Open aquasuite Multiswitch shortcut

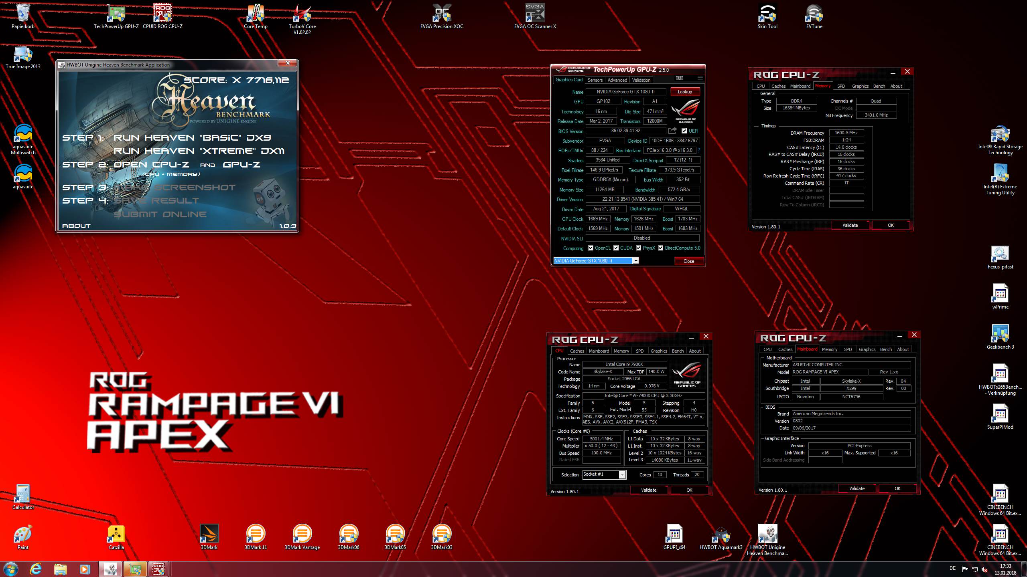point(23,139)
